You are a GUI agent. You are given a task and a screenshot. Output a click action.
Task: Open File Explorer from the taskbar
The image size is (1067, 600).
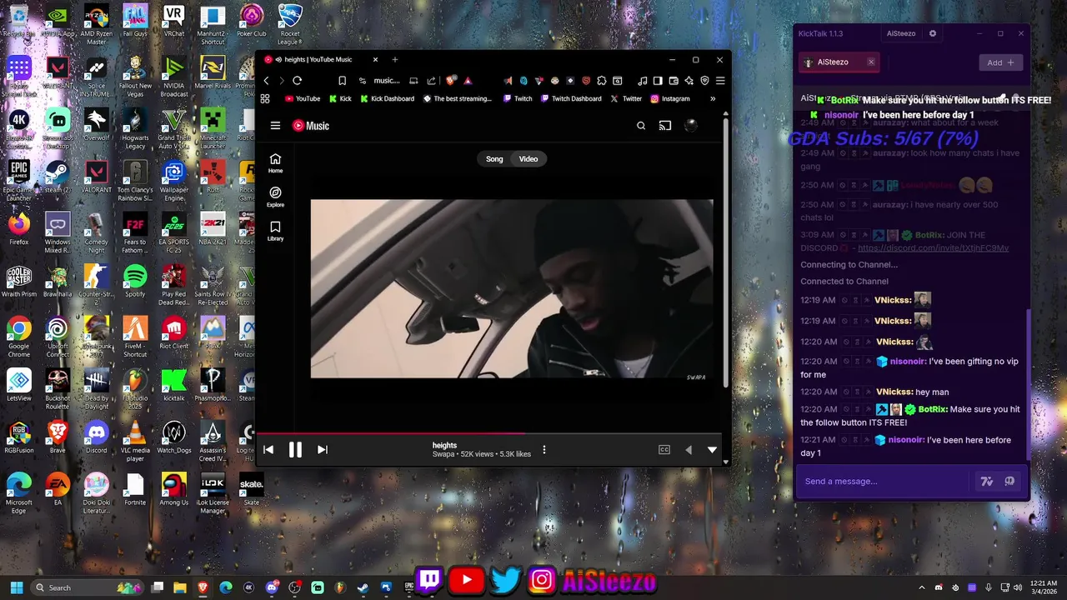tap(180, 587)
